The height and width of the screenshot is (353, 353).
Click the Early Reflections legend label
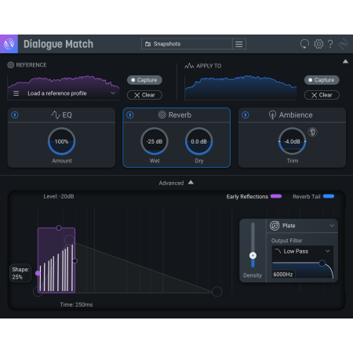tap(247, 197)
